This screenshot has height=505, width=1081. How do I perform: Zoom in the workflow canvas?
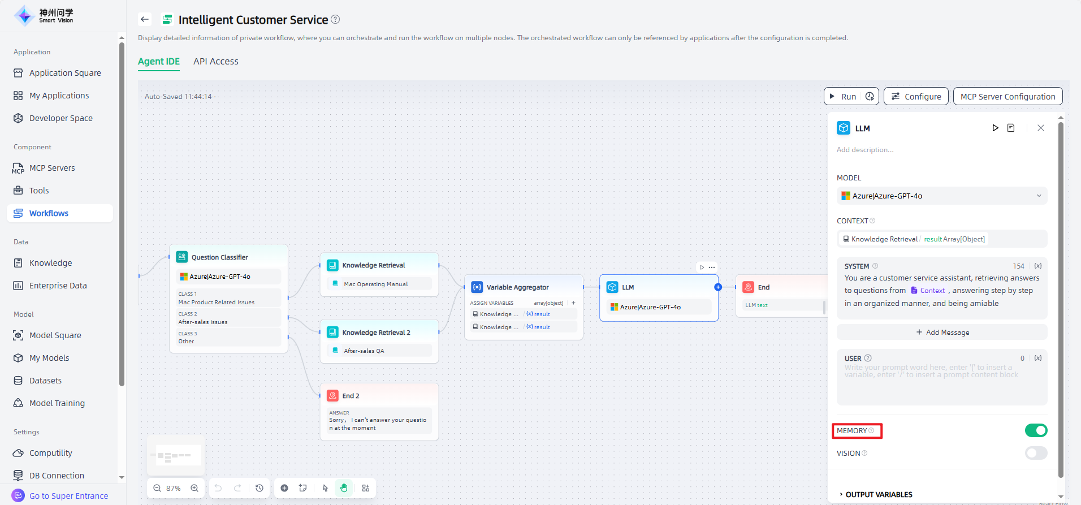194,488
